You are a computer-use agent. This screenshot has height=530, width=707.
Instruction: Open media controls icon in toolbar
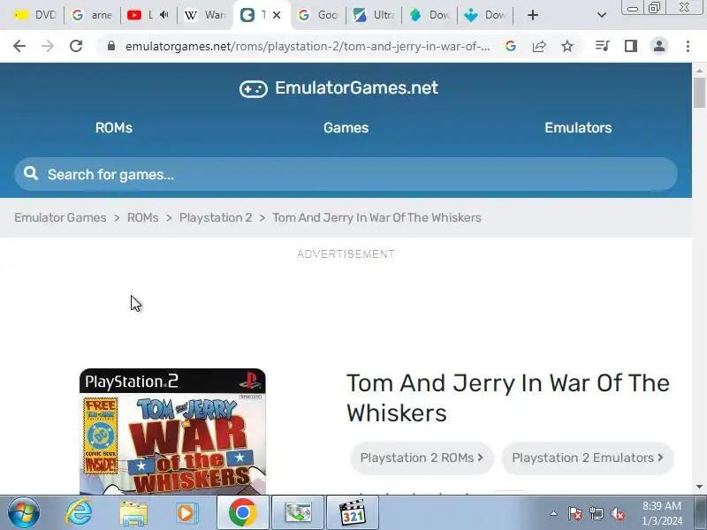(x=603, y=46)
